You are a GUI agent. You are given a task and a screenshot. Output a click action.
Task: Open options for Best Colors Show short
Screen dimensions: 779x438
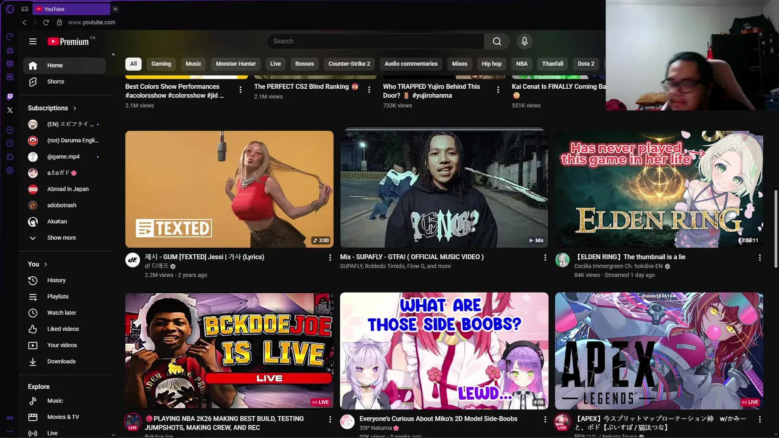[240, 90]
